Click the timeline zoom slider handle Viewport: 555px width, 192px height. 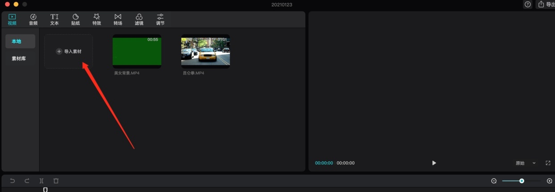pos(522,181)
